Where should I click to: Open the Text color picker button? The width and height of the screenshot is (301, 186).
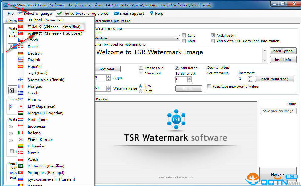click(107, 69)
